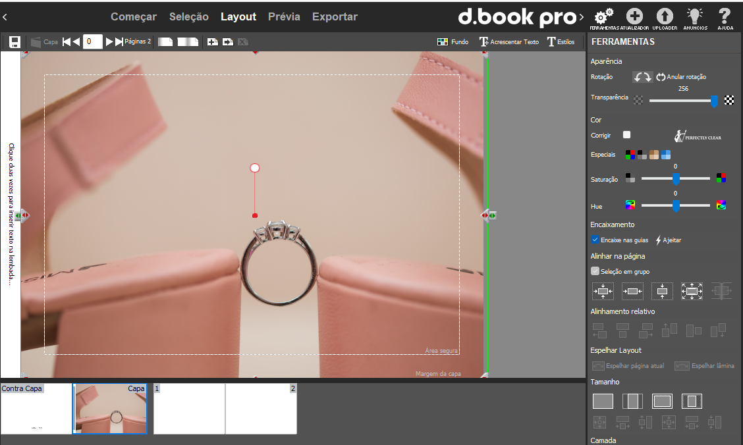Expand the arrow next to d.book pro logo
The height and width of the screenshot is (445, 743).
(582, 18)
